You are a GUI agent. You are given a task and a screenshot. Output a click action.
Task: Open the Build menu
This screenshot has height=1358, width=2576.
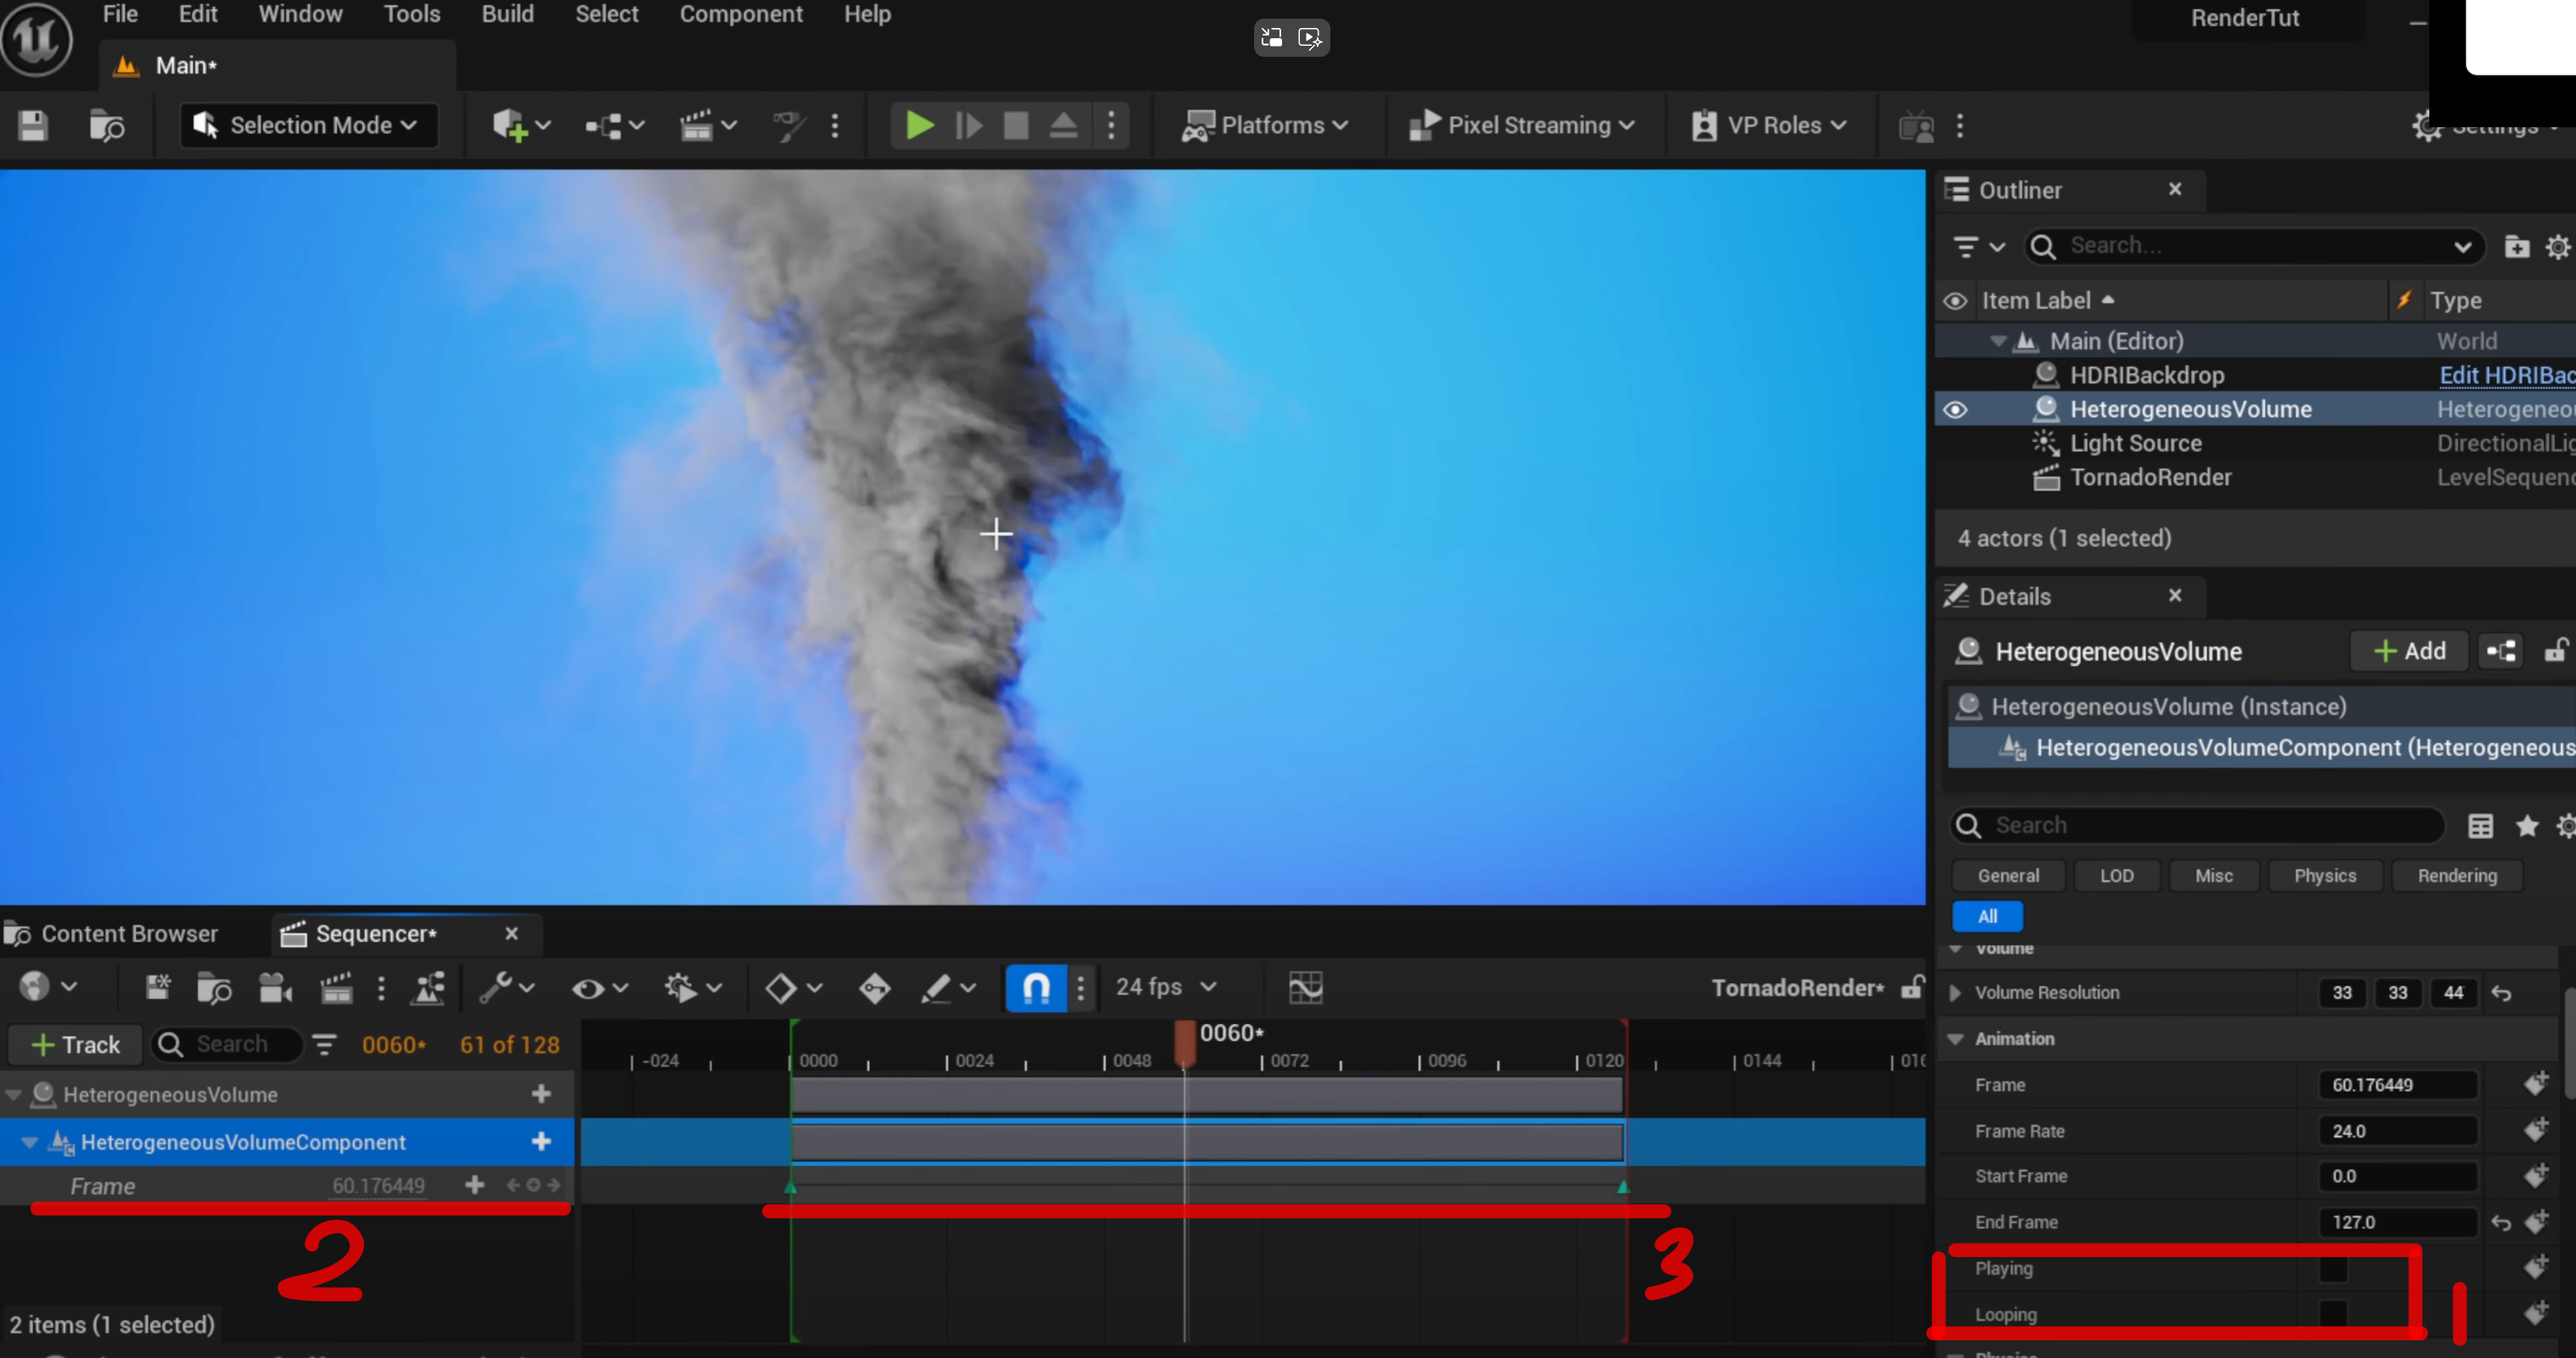click(x=507, y=15)
